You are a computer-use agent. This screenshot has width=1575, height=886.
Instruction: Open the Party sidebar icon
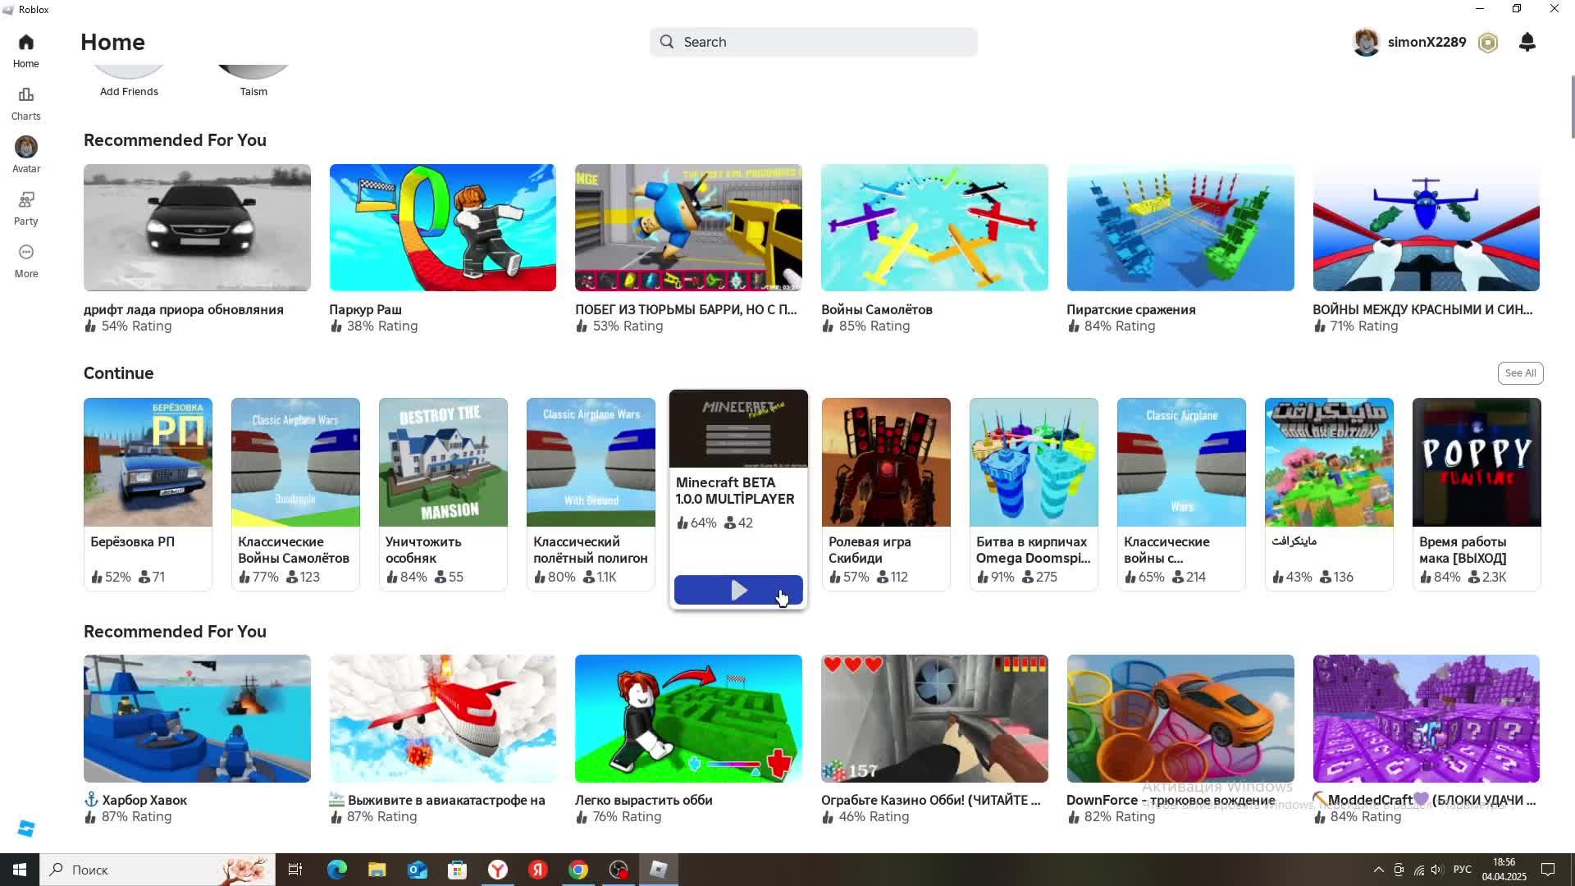pos(25,208)
